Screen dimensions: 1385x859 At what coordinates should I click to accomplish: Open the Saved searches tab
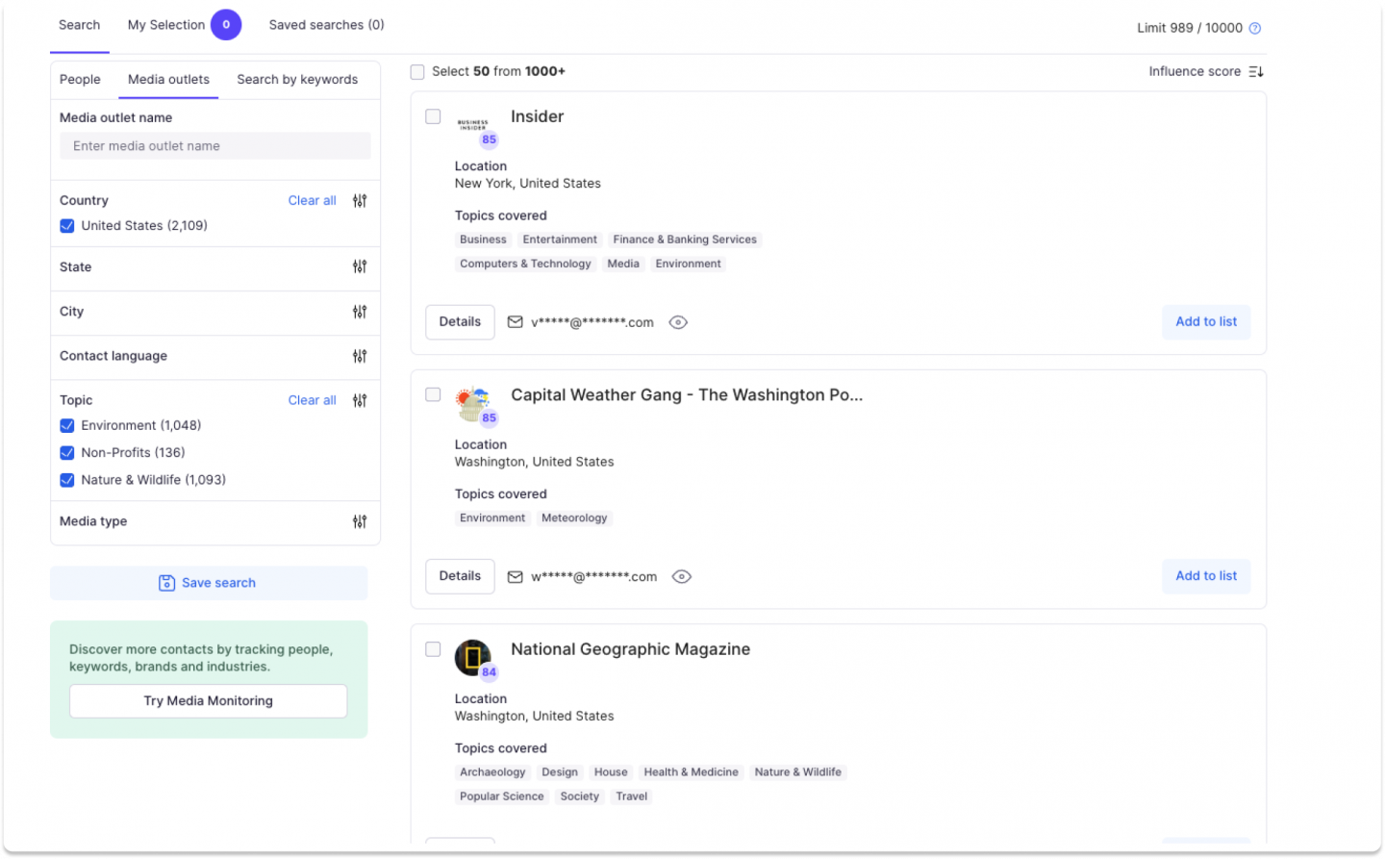326,25
